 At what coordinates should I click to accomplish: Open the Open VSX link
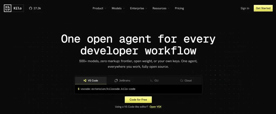click(x=156, y=107)
